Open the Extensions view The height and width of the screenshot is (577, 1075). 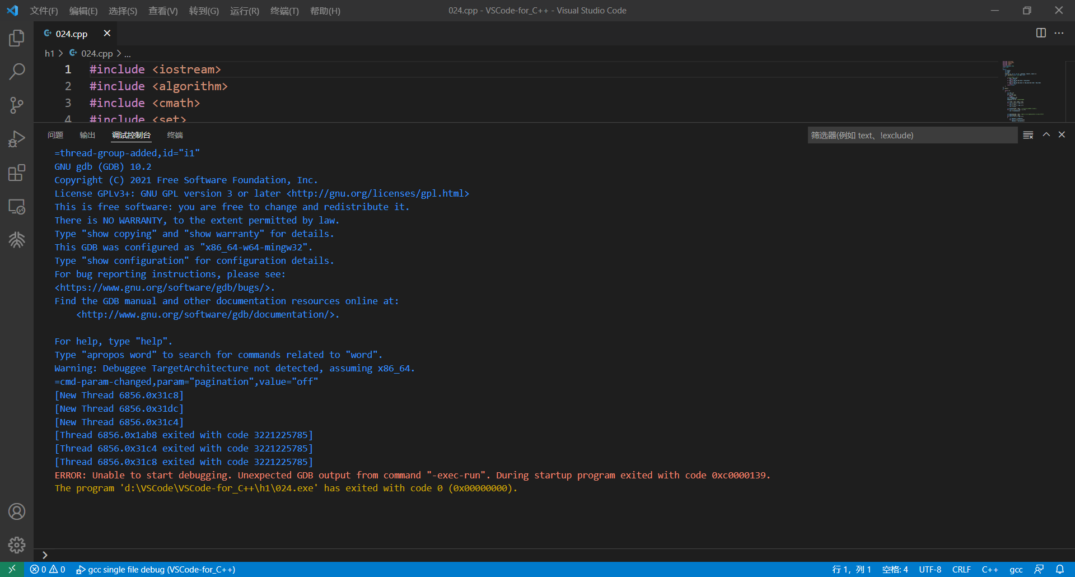click(17, 173)
